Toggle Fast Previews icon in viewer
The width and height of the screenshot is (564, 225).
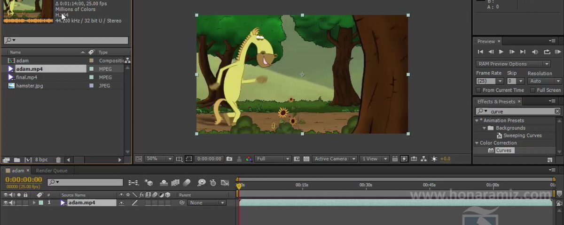[404, 159]
